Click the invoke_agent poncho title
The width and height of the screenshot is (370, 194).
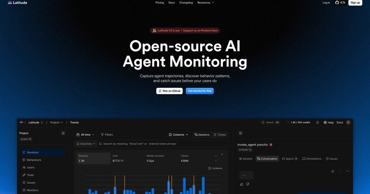[x=253, y=144]
